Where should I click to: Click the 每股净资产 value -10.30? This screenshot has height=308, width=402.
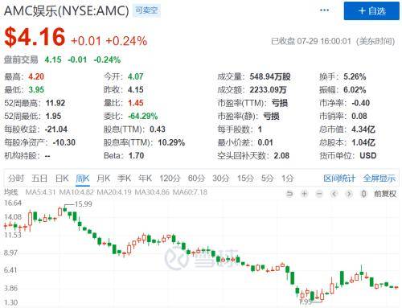pyautogui.click(x=64, y=142)
